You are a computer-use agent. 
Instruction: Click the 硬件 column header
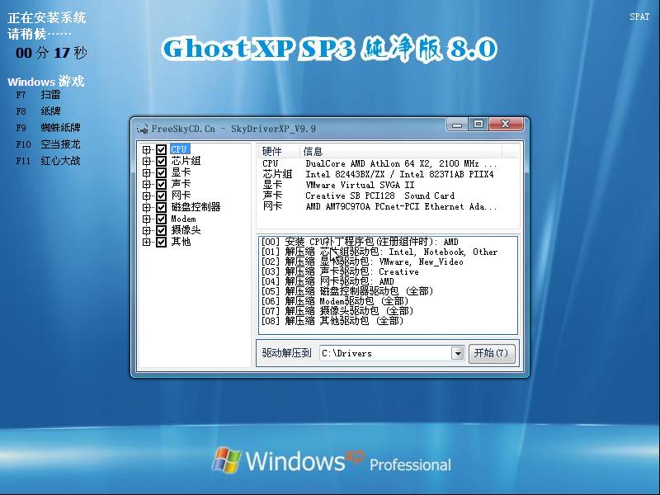279,152
